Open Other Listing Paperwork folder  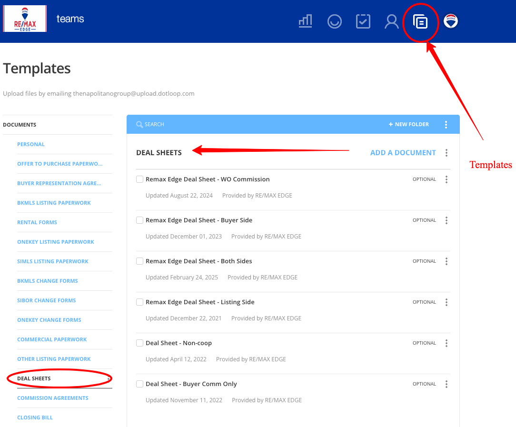pos(54,359)
